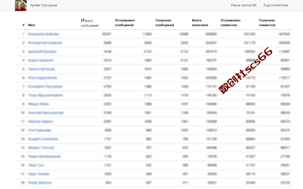Open the blurred name link in row 1

(43, 34)
